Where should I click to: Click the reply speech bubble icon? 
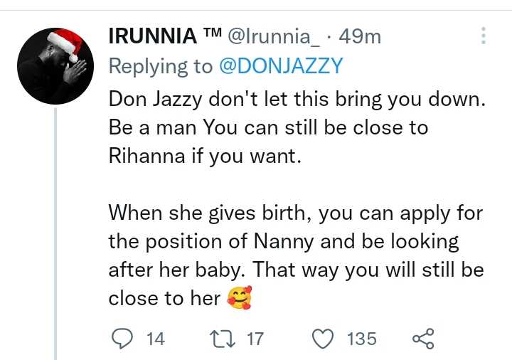(x=123, y=339)
